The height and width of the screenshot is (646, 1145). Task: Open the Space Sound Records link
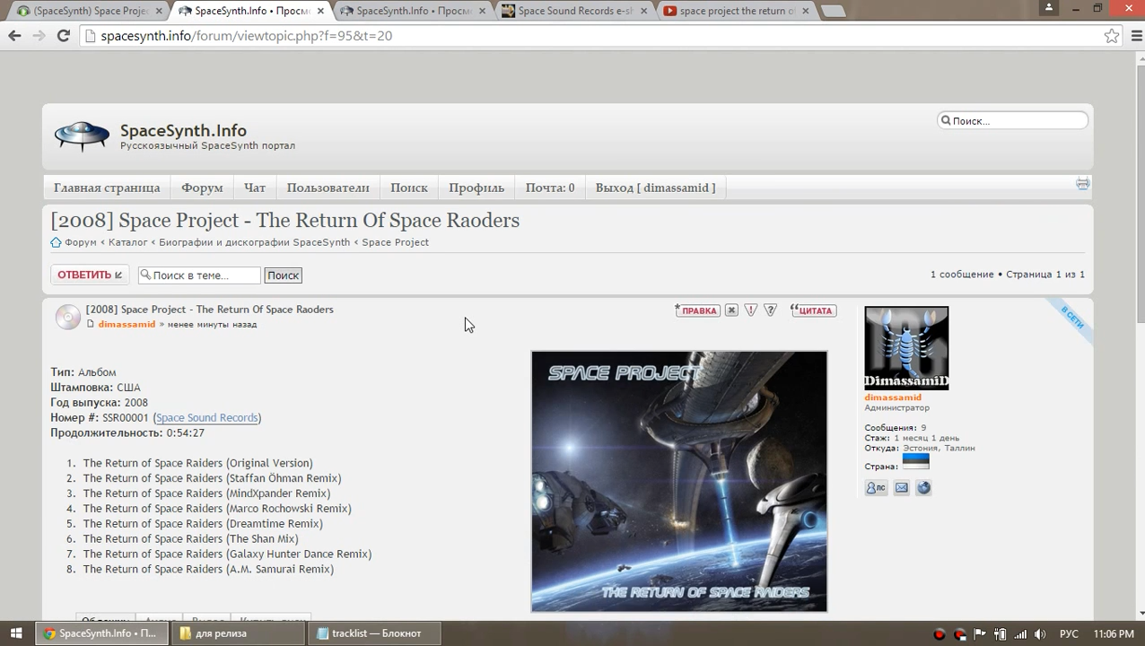pyautogui.click(x=207, y=418)
